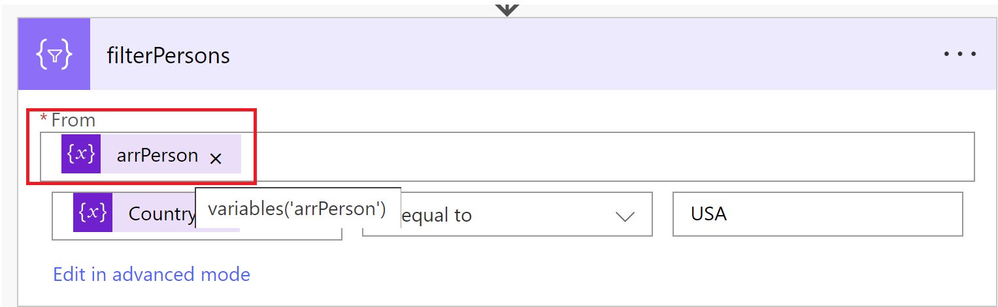Image resolution: width=998 pixels, height=307 pixels.
Task: Remove the arrPerson token from From
Action: [216, 158]
